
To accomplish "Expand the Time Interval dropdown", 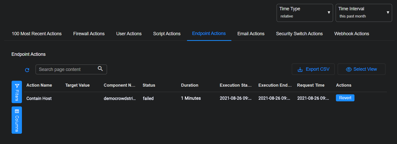I will point(363,13).
